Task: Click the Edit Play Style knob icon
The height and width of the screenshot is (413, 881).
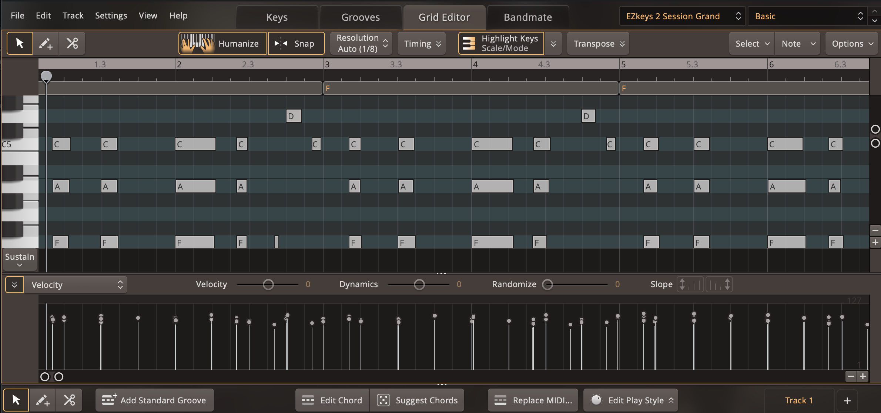Action: 597,400
